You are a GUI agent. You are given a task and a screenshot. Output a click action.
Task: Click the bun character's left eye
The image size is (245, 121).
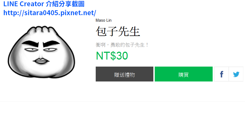tap(31, 50)
